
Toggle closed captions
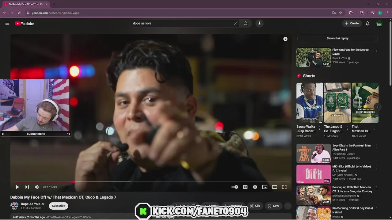click(x=245, y=187)
